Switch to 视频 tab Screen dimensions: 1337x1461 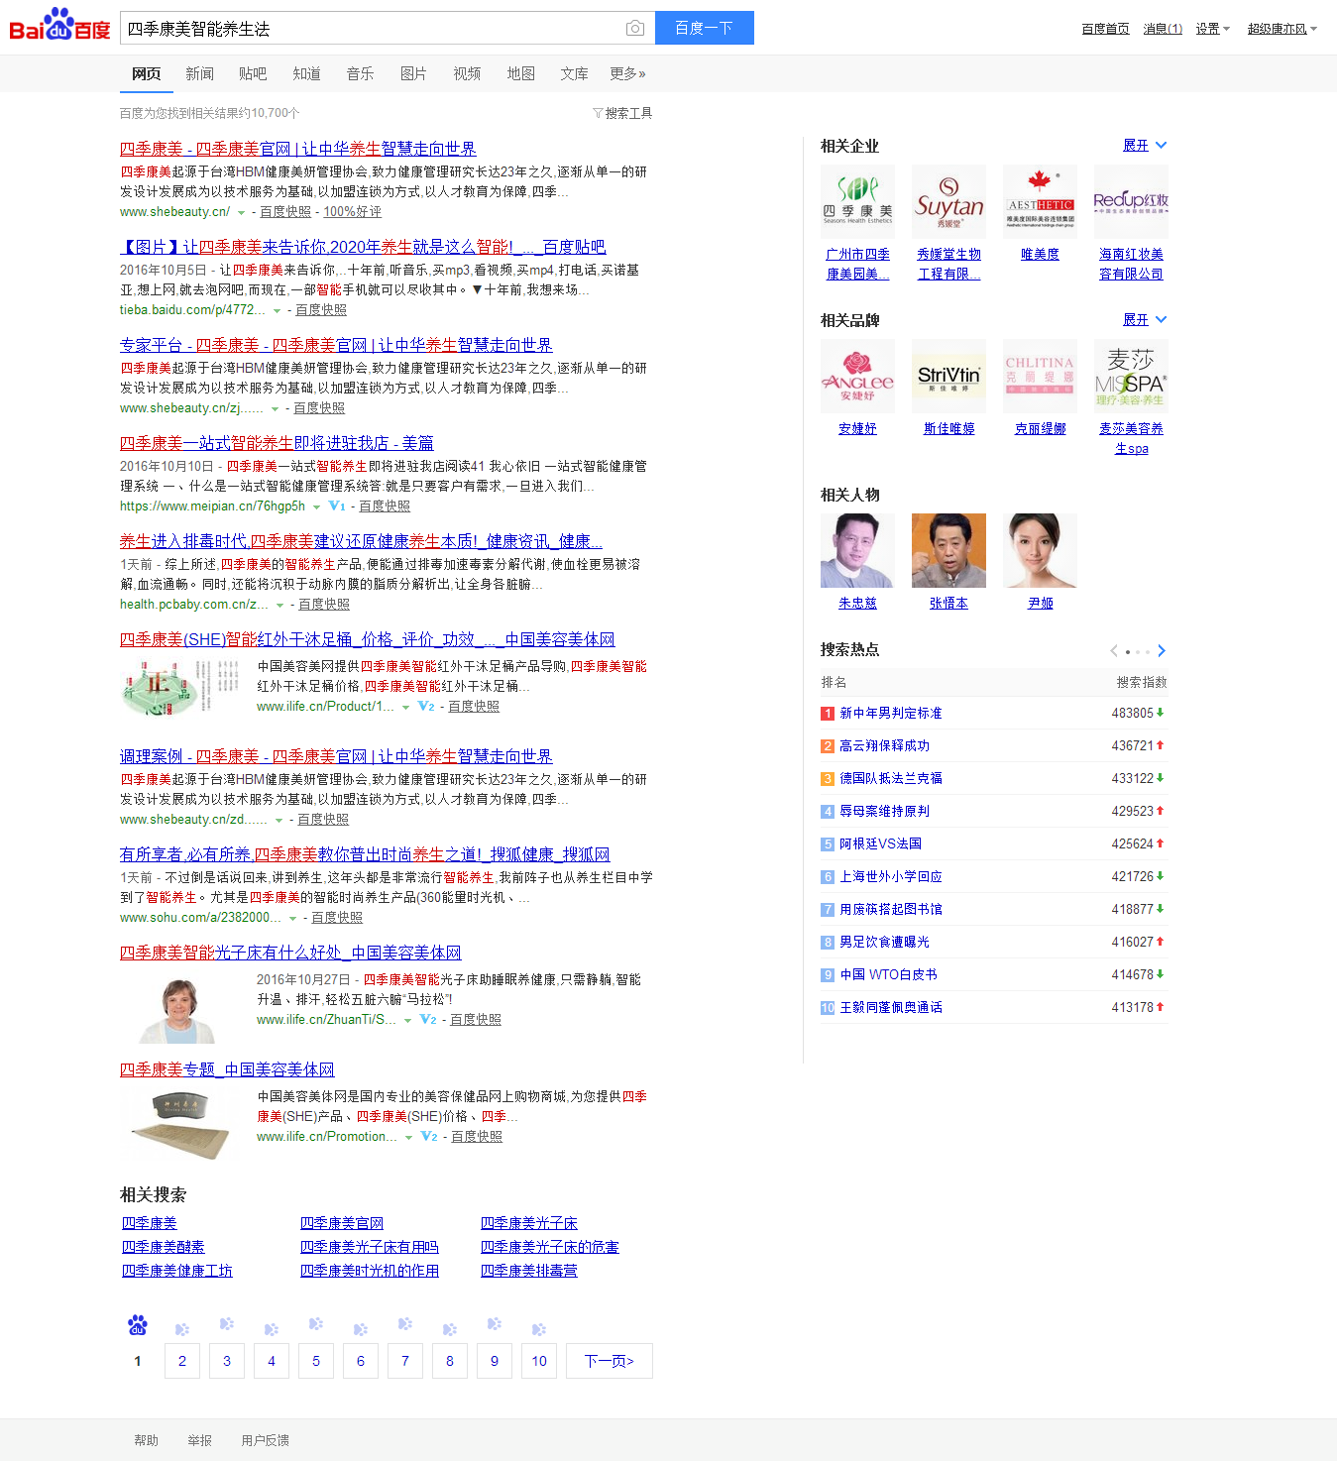(x=467, y=73)
